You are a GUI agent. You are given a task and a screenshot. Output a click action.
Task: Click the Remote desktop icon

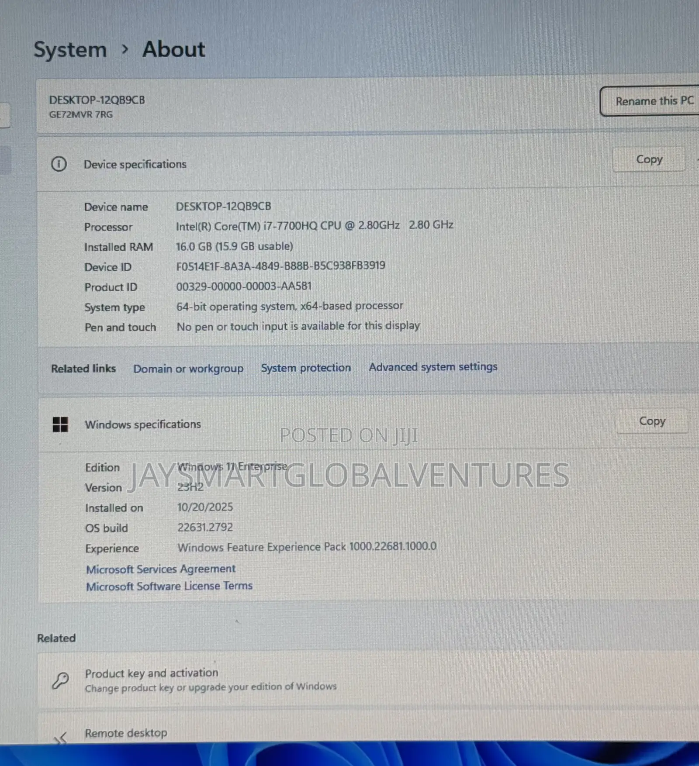(x=61, y=738)
